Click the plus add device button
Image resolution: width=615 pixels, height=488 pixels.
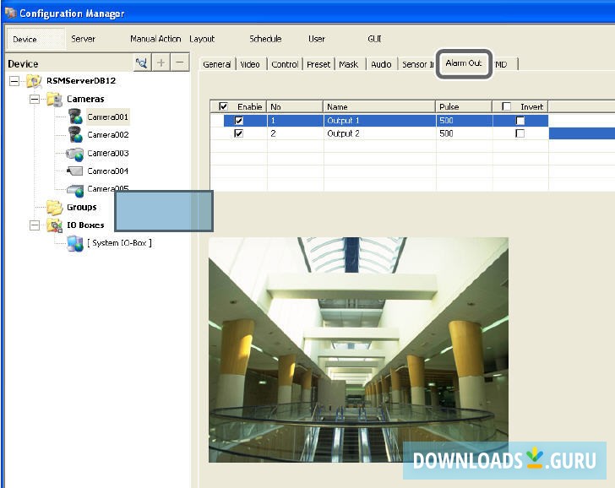[x=161, y=62]
